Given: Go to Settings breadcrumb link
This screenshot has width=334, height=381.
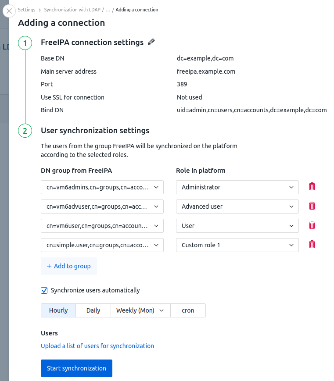Looking at the screenshot, I should 27,10.
